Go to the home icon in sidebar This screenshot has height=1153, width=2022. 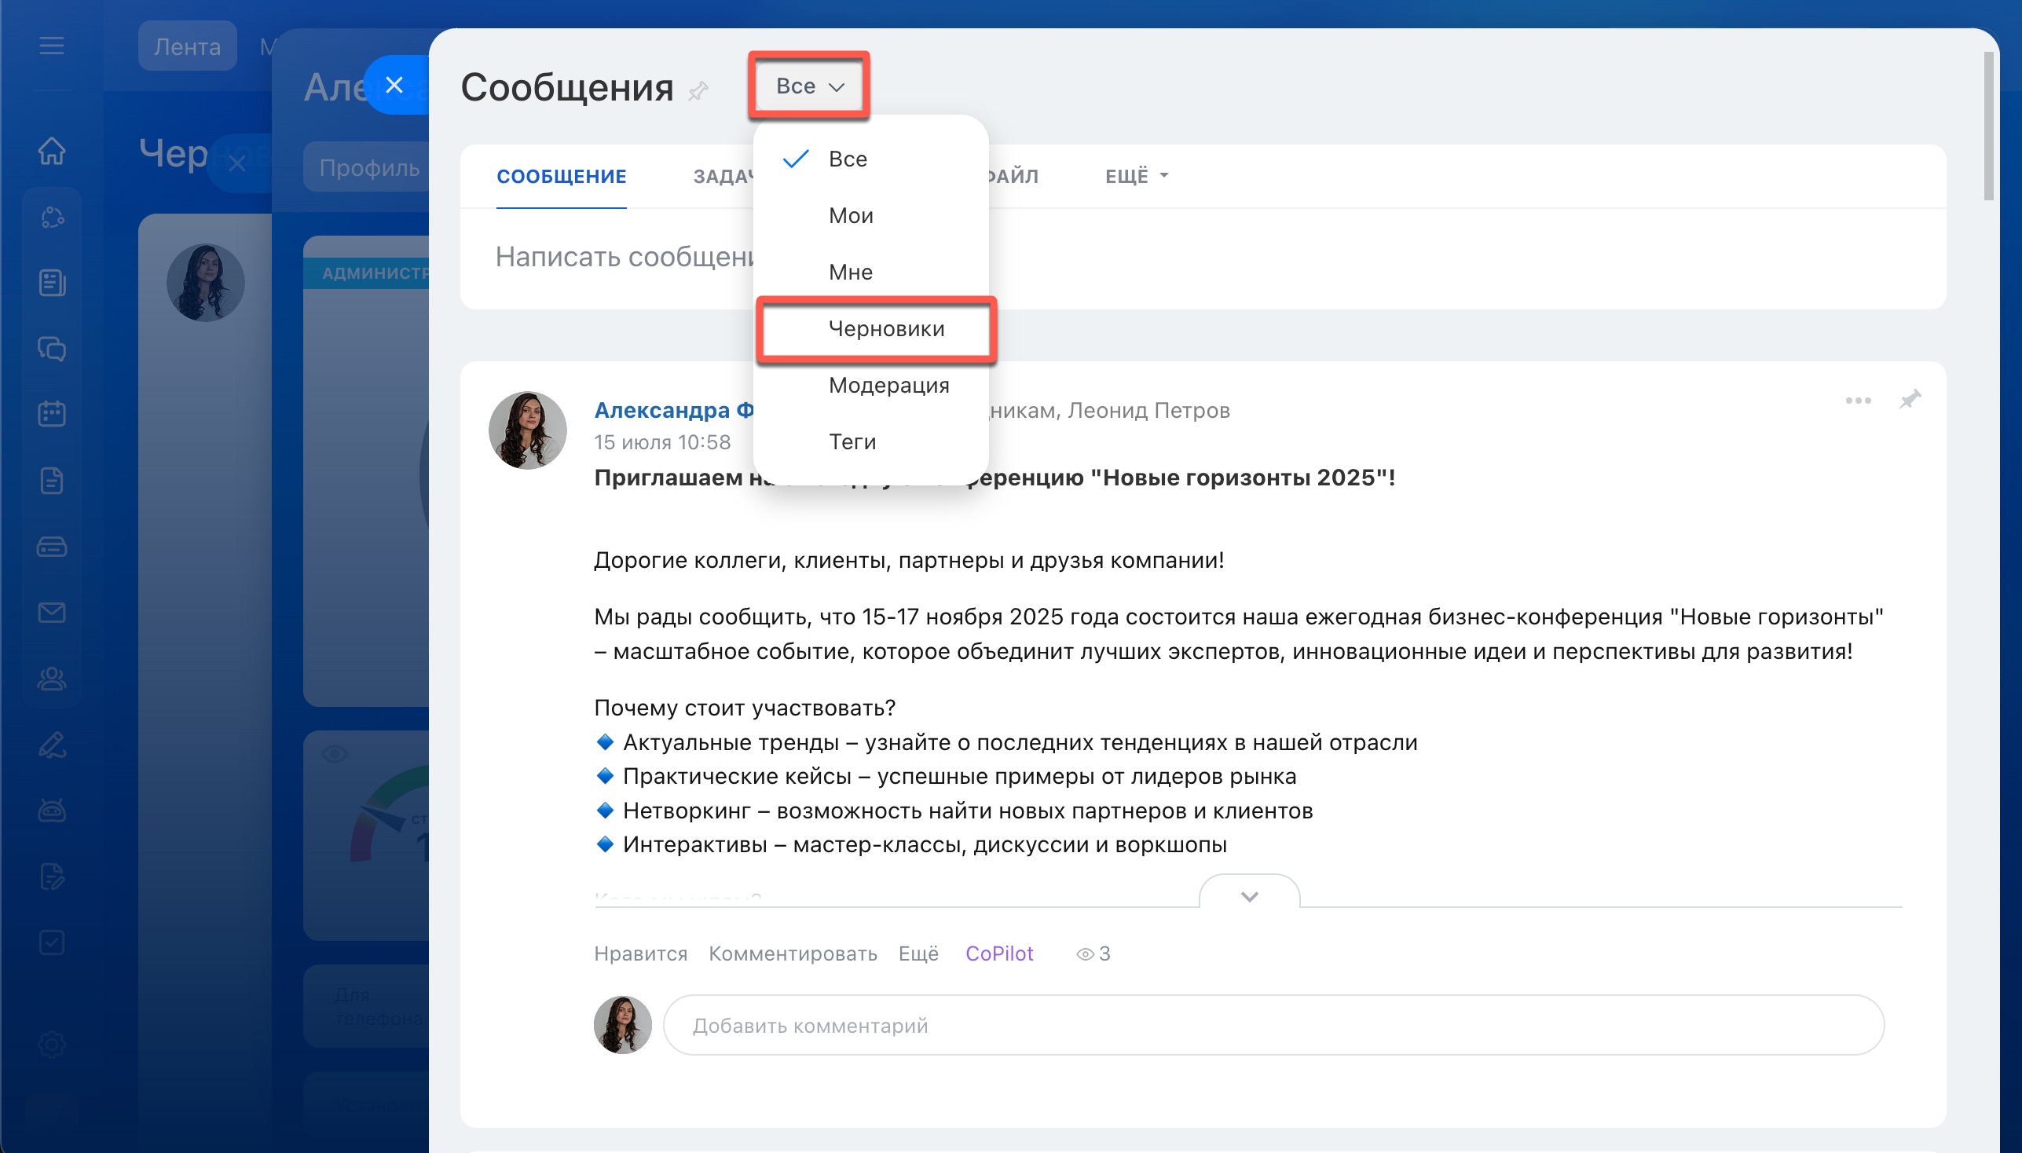(x=52, y=151)
